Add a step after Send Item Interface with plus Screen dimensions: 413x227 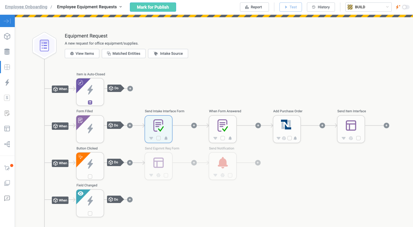click(x=386, y=125)
